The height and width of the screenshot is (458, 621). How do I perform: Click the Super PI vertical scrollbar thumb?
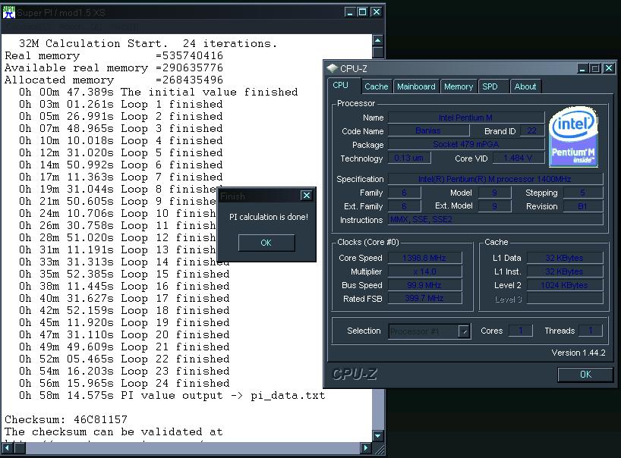pyautogui.click(x=378, y=52)
